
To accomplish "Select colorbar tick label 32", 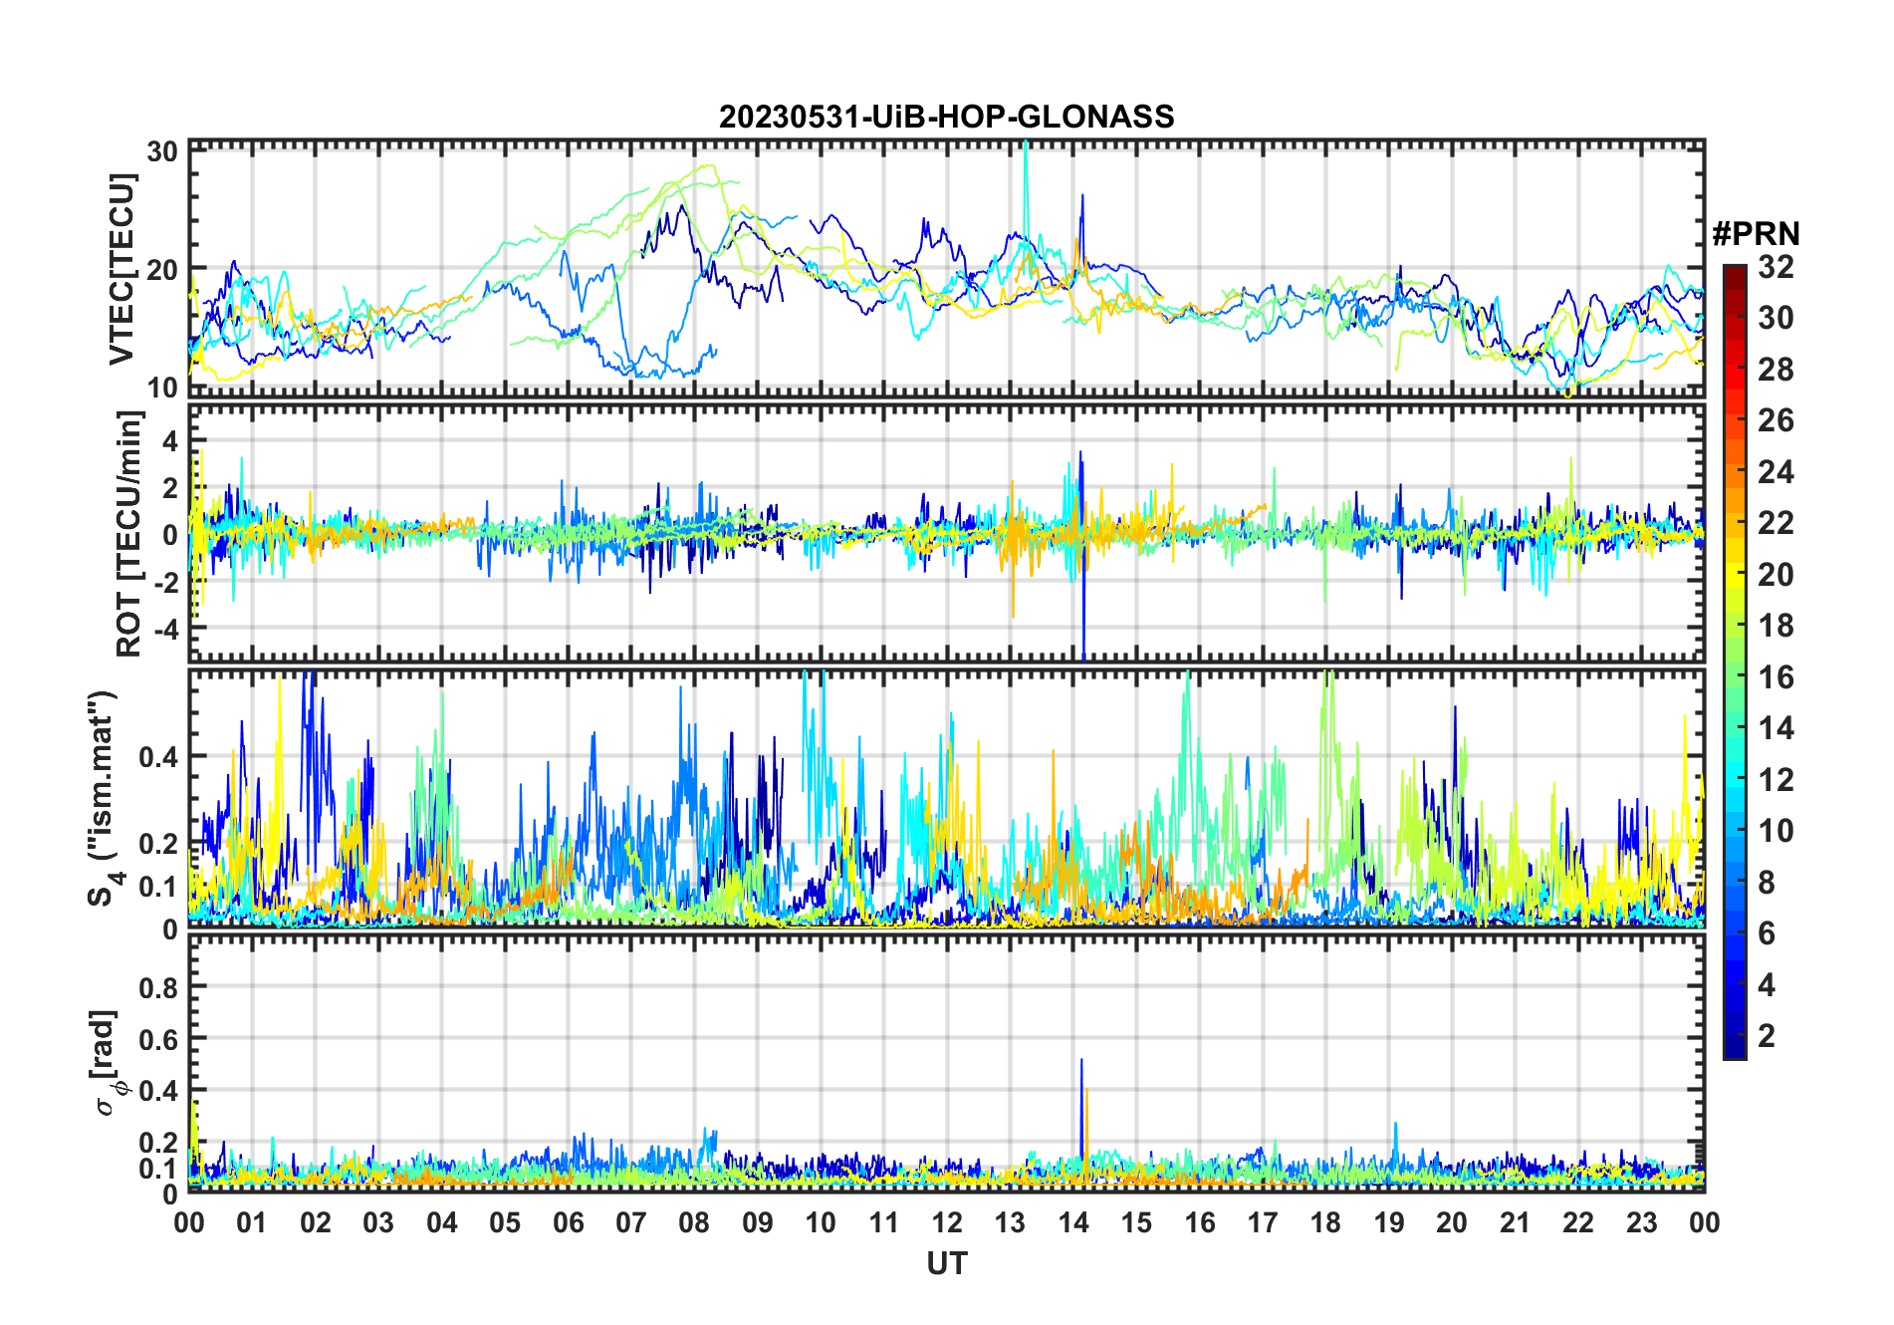I will pyautogui.click(x=1776, y=267).
